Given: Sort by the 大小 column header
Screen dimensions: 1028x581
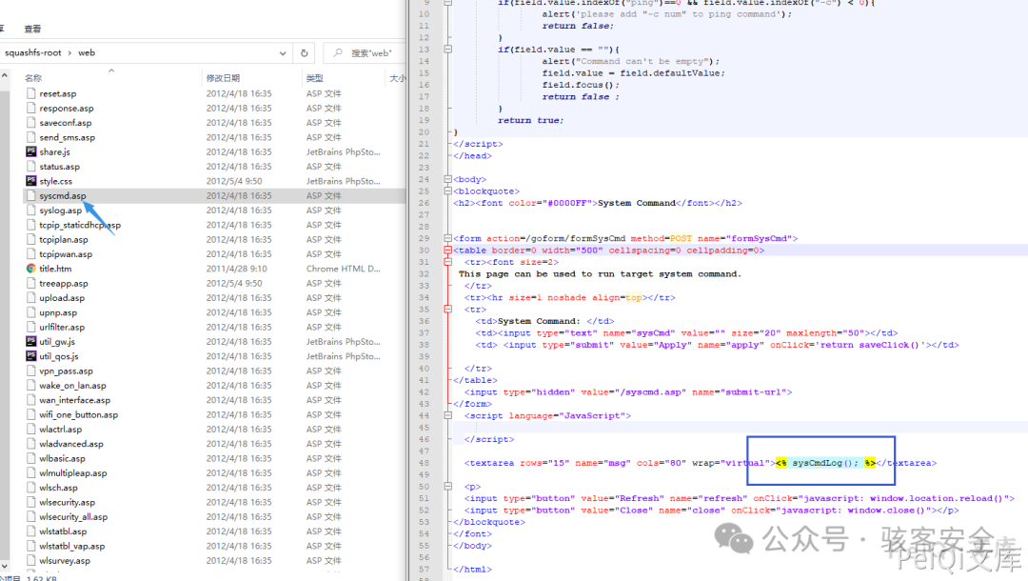Looking at the screenshot, I should click(397, 78).
